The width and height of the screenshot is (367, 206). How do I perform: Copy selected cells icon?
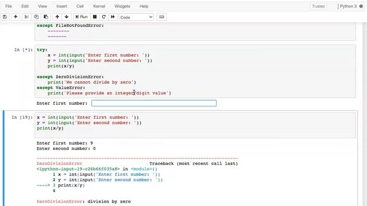[36, 17]
